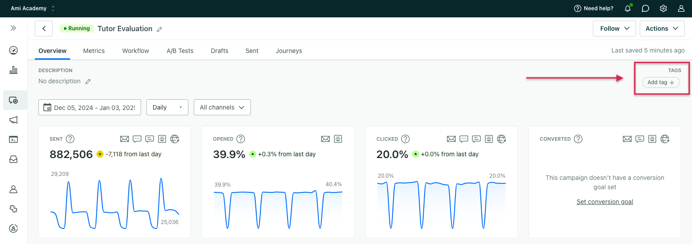
Task: Open the notifications bell icon
Action: 628,8
